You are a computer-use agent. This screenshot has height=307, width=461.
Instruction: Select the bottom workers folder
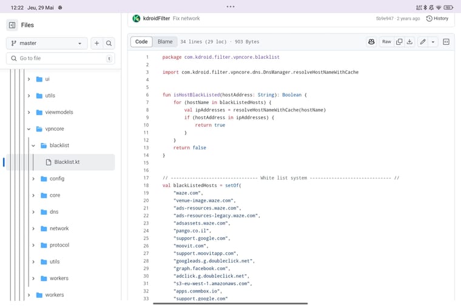tap(55, 295)
